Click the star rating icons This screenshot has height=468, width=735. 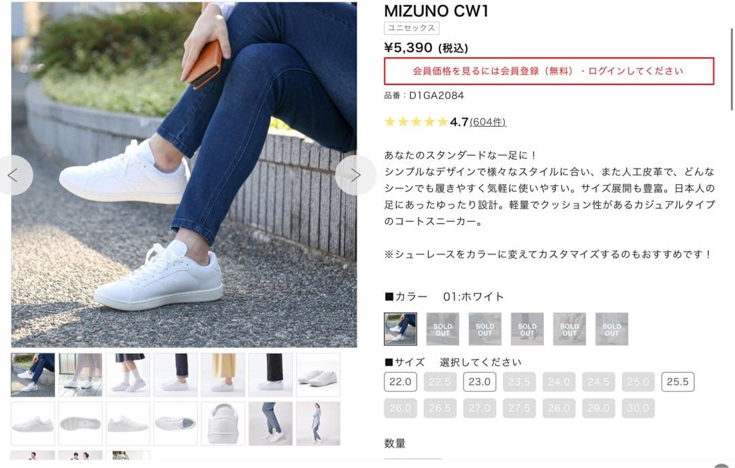tap(416, 122)
